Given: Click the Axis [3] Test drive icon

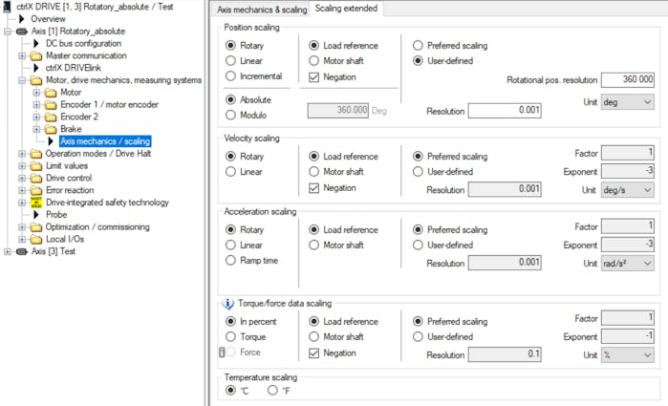Looking at the screenshot, I should click(x=22, y=251).
